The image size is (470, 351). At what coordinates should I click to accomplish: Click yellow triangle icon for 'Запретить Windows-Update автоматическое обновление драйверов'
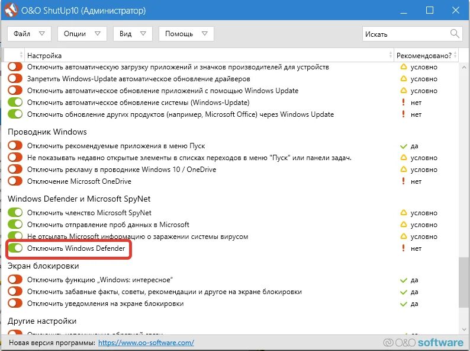point(404,79)
